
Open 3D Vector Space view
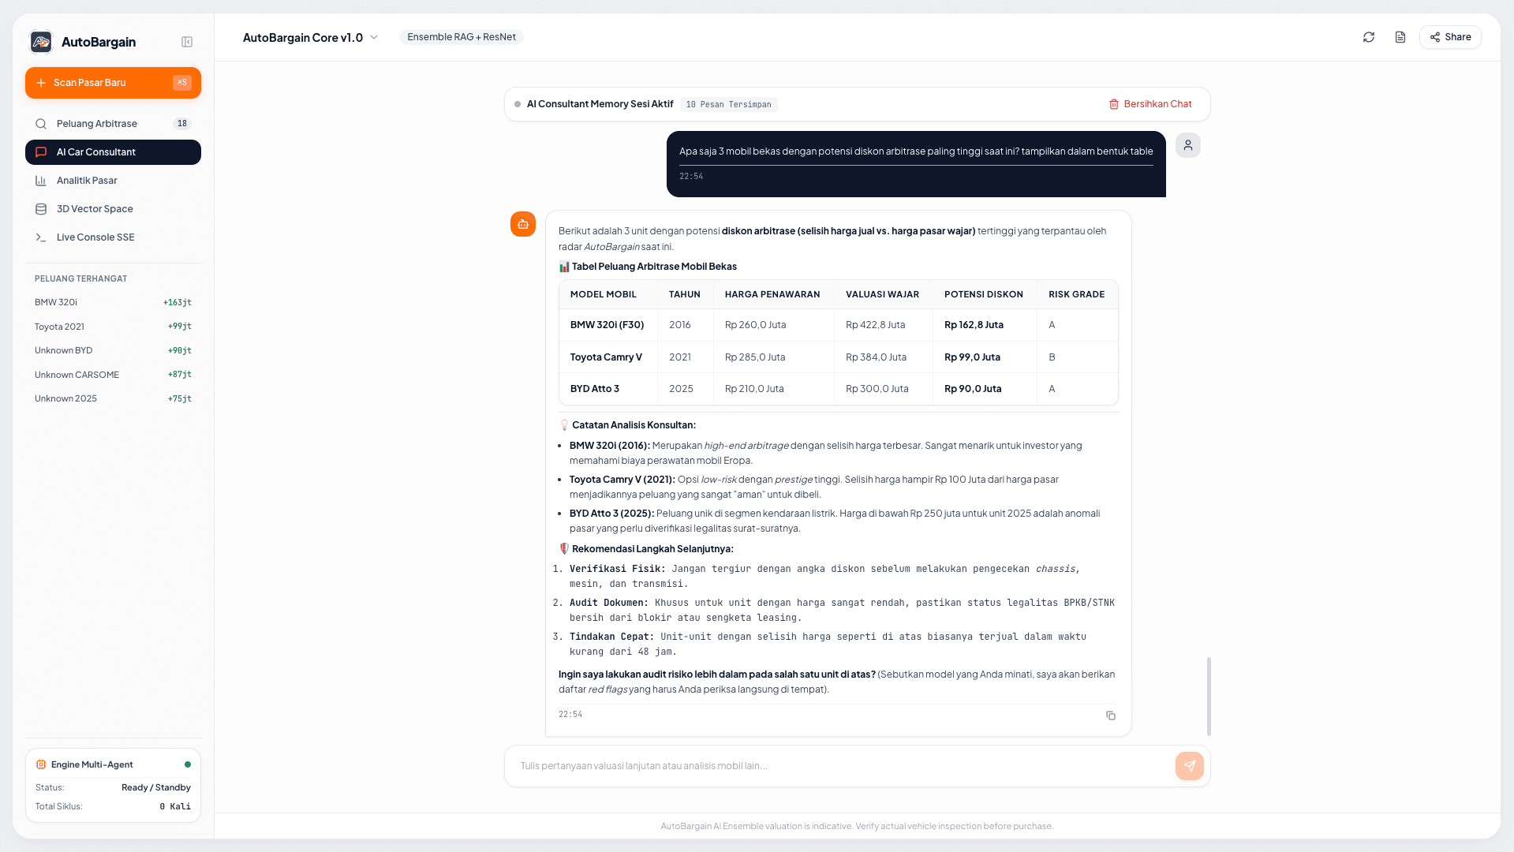(113, 209)
